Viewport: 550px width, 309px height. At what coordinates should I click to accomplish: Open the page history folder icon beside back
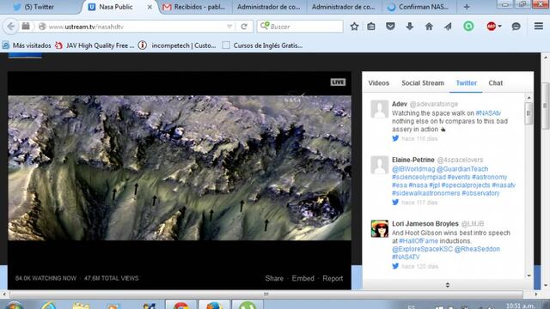[26, 27]
